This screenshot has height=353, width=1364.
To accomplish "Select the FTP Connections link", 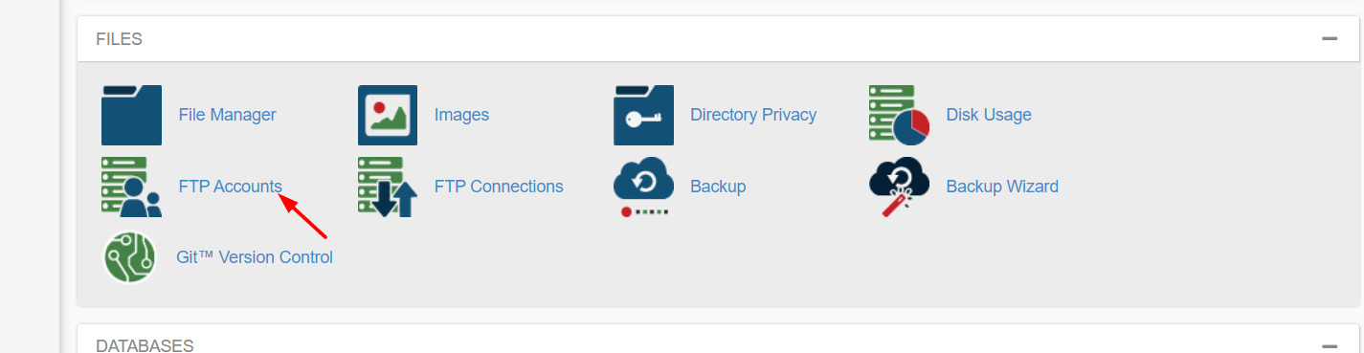I will [499, 187].
